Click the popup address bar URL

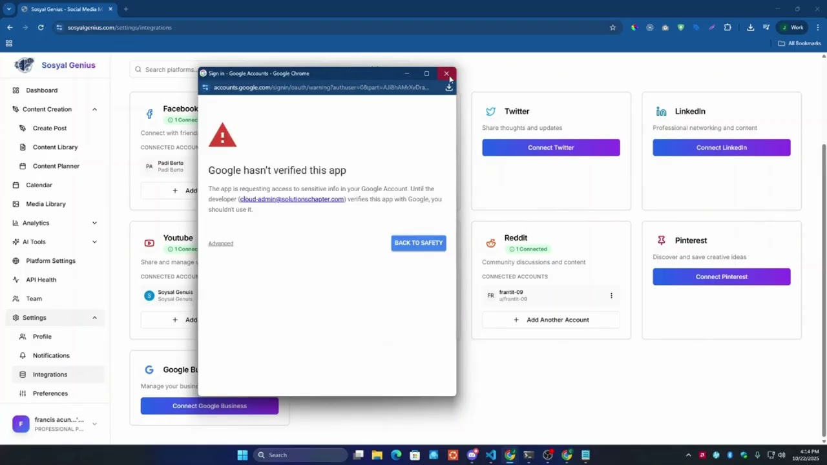click(x=321, y=87)
